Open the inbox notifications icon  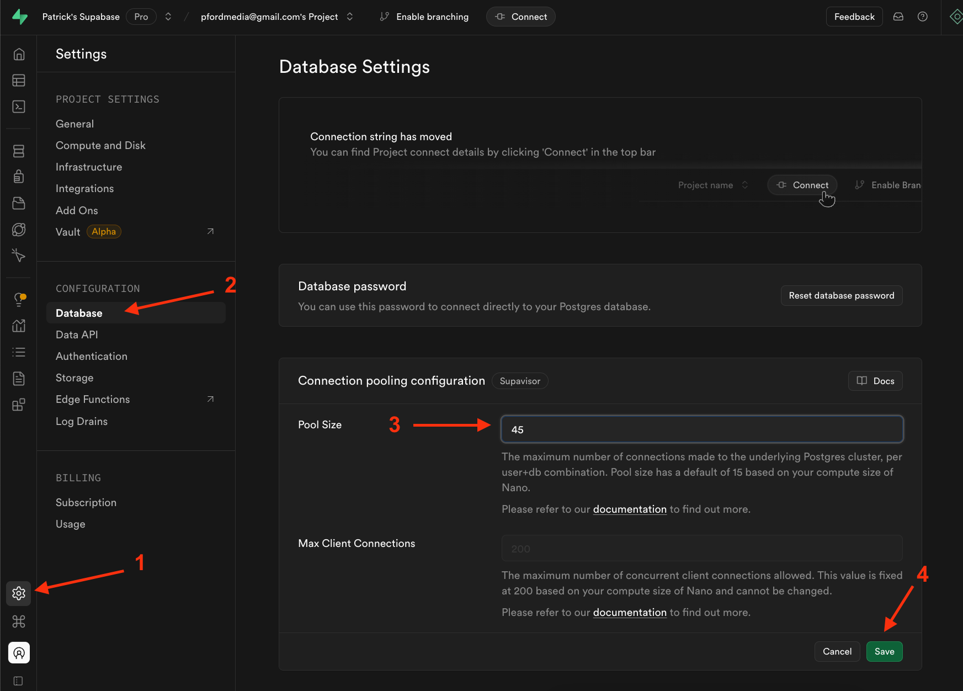[898, 17]
